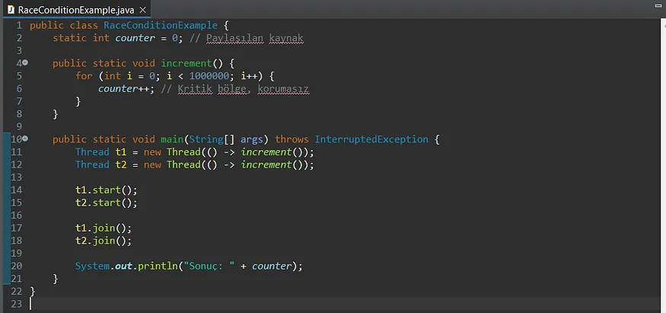Click 'increment' in the lambda on line 12

(266, 164)
